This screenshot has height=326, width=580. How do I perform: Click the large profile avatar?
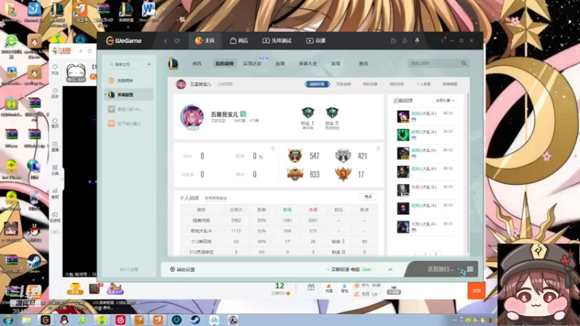pos(192,117)
